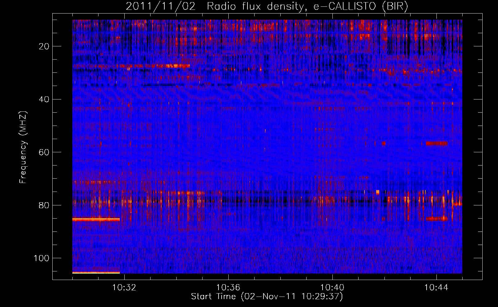Click the 'Frequency (MHZ)' axis label
The image size is (498, 307).
coord(23,147)
